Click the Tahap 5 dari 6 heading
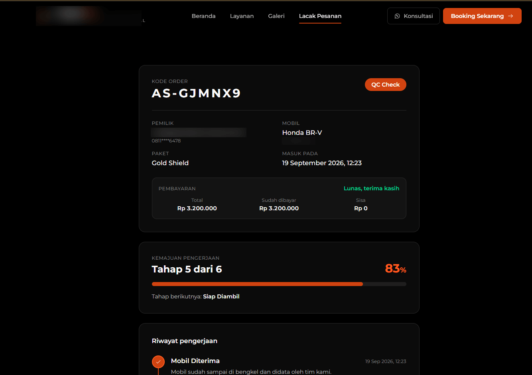Image resolution: width=532 pixels, height=375 pixels. pos(187,269)
